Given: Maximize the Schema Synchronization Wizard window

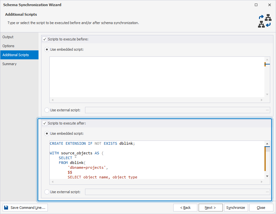Looking at the screenshot, I should 256,5.
